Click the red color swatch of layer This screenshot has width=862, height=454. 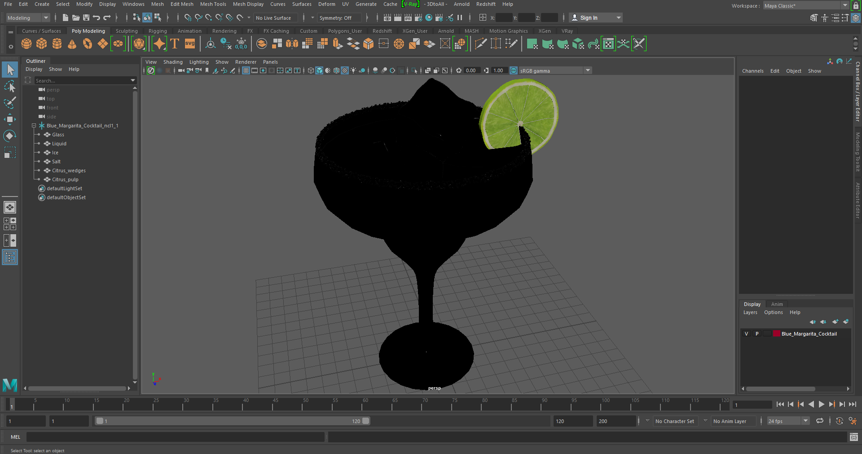pos(776,334)
